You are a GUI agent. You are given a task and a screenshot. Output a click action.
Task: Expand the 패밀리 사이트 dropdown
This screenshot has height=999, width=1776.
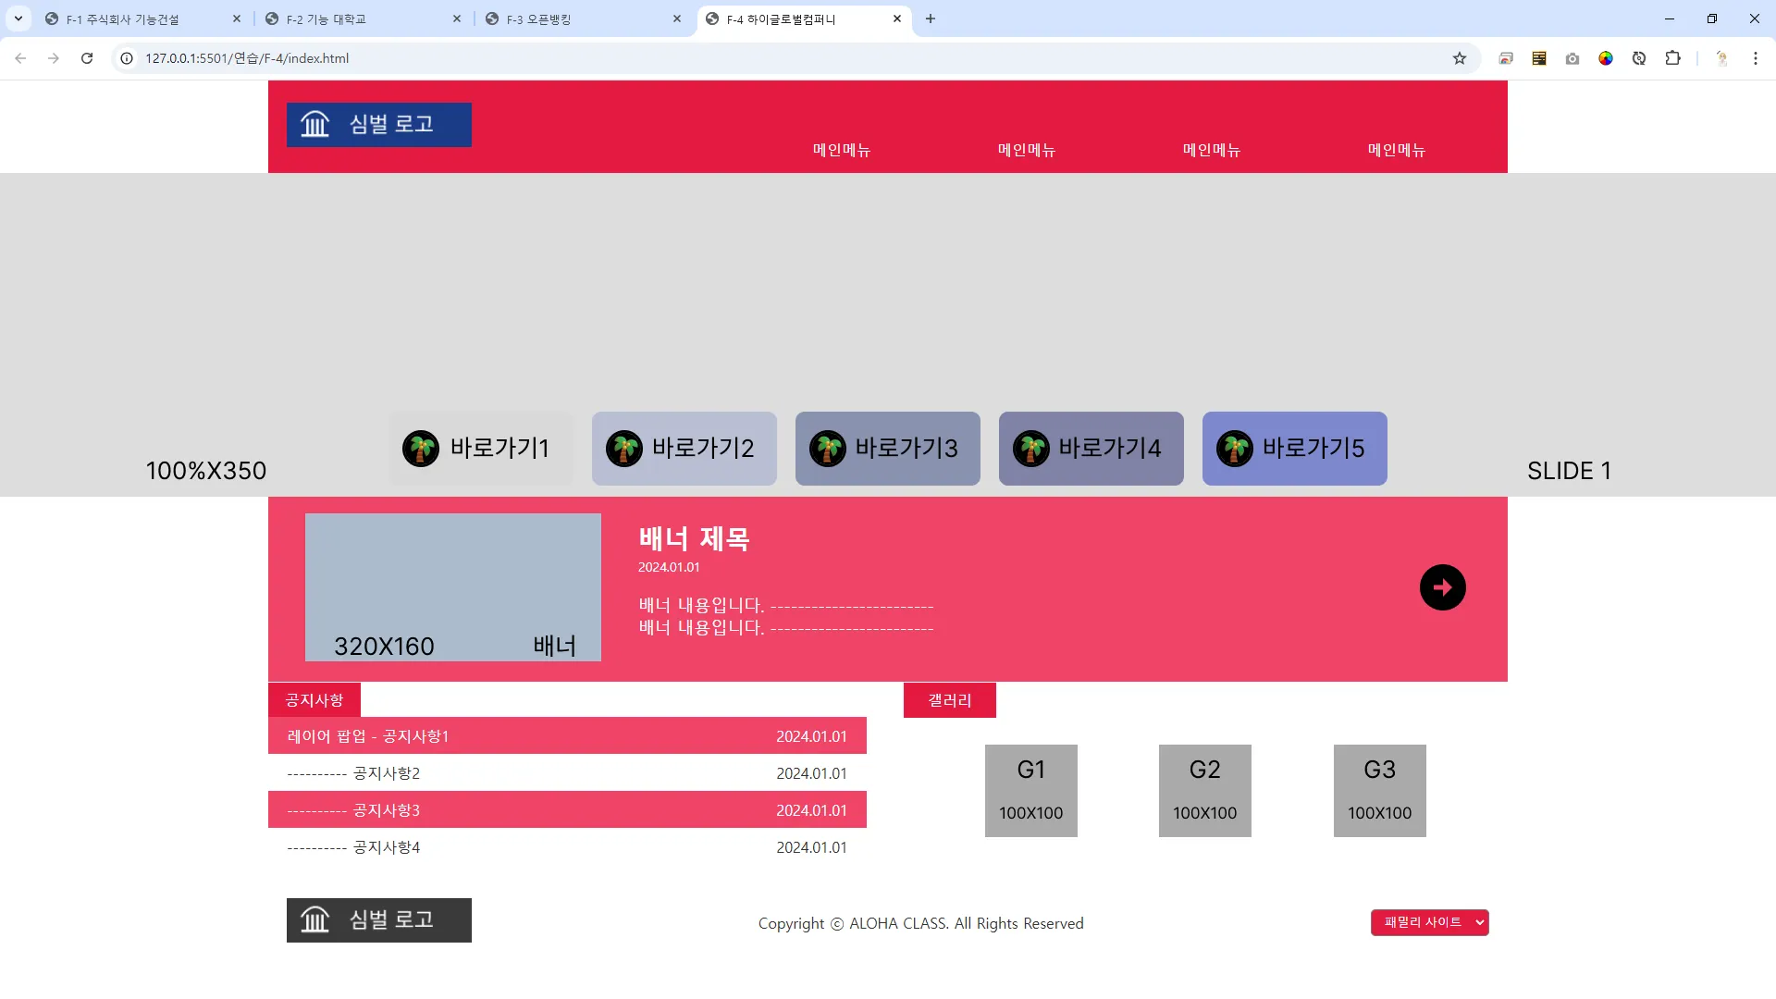pyautogui.click(x=1429, y=922)
